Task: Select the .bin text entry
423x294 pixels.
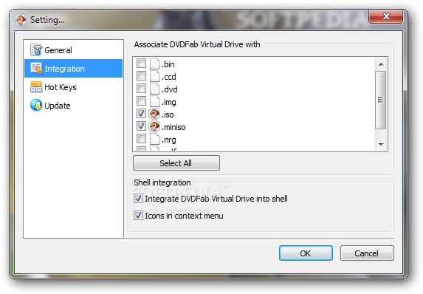Action: point(168,64)
